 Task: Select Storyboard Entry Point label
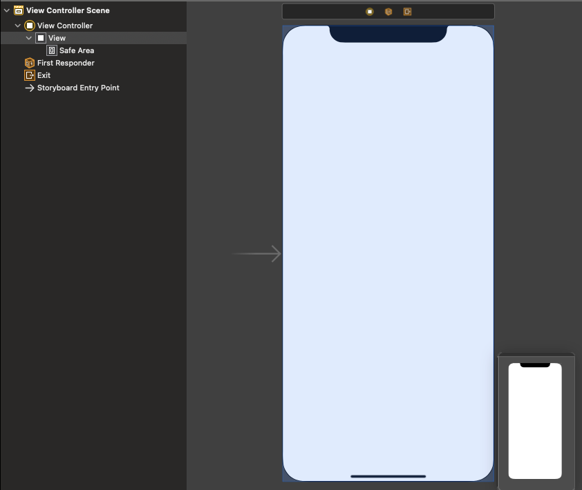(x=78, y=88)
